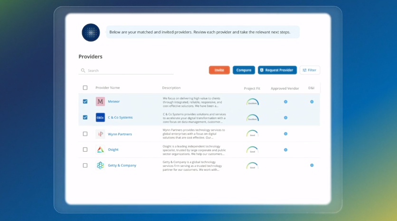The height and width of the screenshot is (221, 397).
Task: Click Meteor's Excellent project fit gauge
Action: tap(253, 102)
